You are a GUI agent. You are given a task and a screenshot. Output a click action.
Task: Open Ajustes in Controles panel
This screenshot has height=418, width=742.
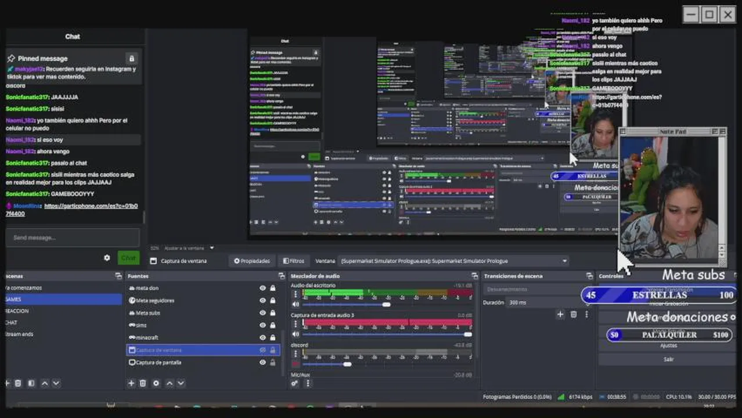pos(668,346)
